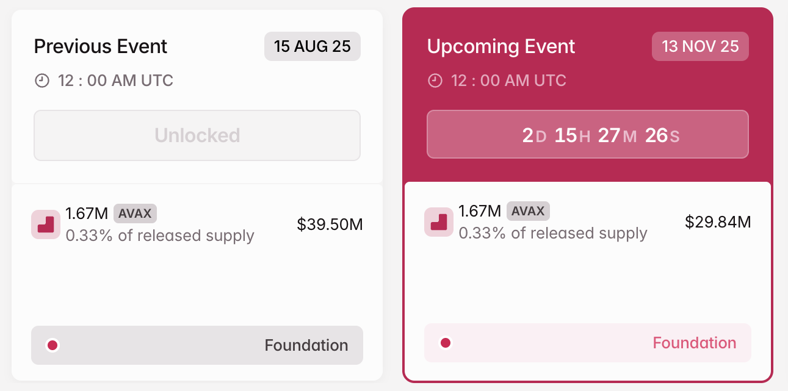788x391 pixels.
Task: Switch to the Upcoming Event section
Action: (501, 46)
